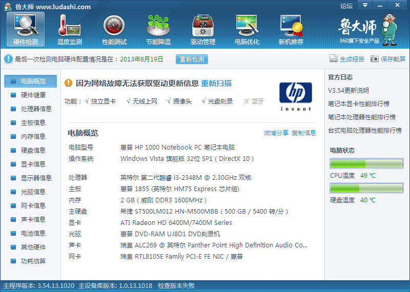
Task: Click 复制信息 to copy information
Action: pos(304,133)
